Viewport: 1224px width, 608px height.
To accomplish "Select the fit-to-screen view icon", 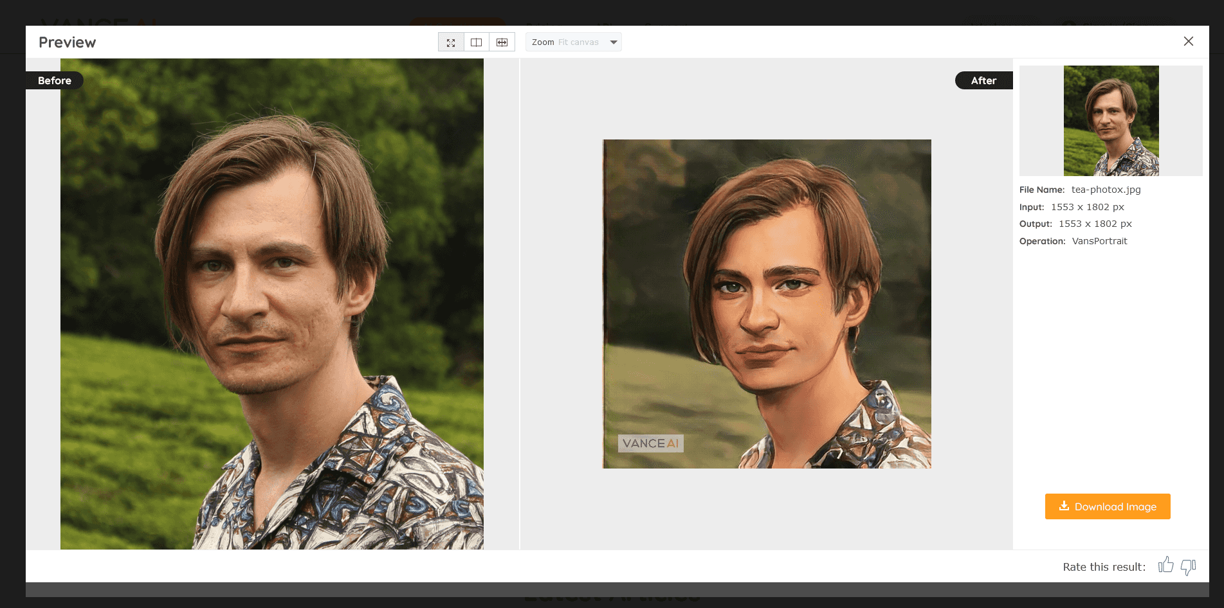I will coord(451,42).
